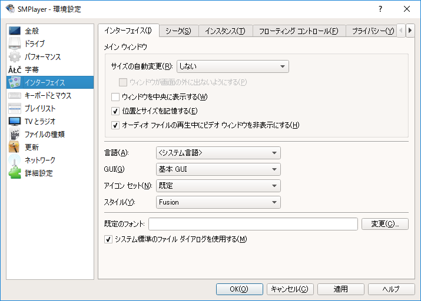Select the TV とラジオ icon

(15, 121)
